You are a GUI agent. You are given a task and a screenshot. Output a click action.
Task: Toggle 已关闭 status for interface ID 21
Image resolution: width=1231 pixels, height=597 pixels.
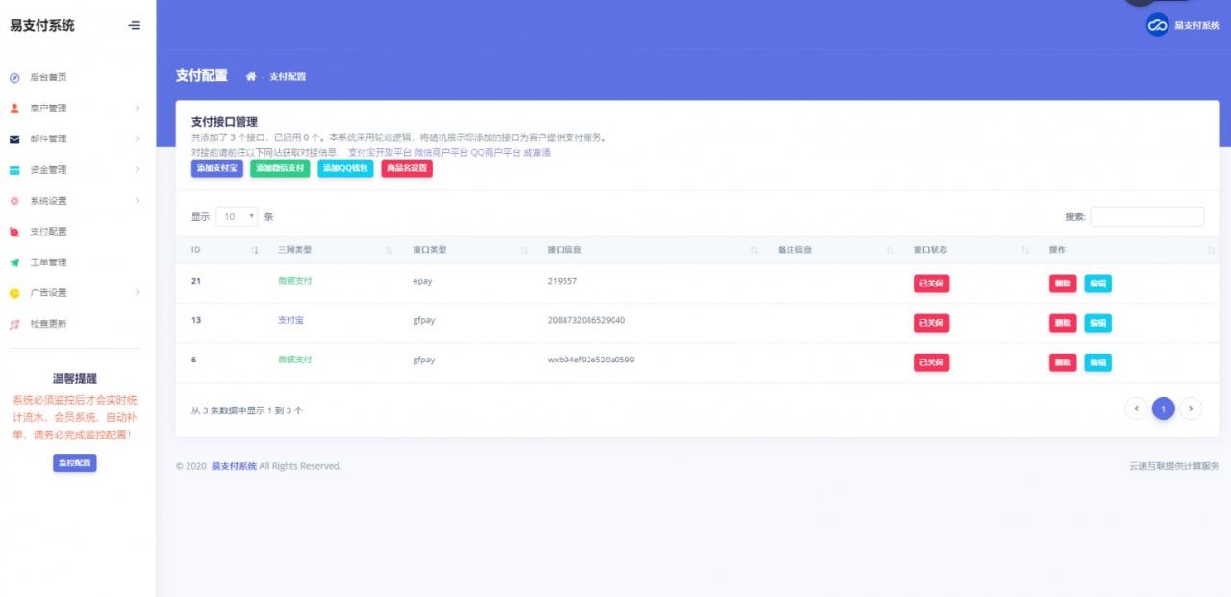931,284
